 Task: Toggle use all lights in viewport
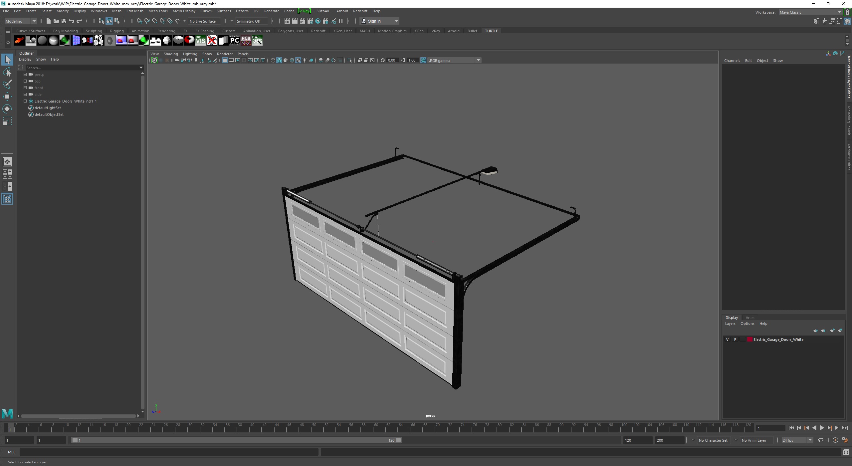[x=305, y=60]
